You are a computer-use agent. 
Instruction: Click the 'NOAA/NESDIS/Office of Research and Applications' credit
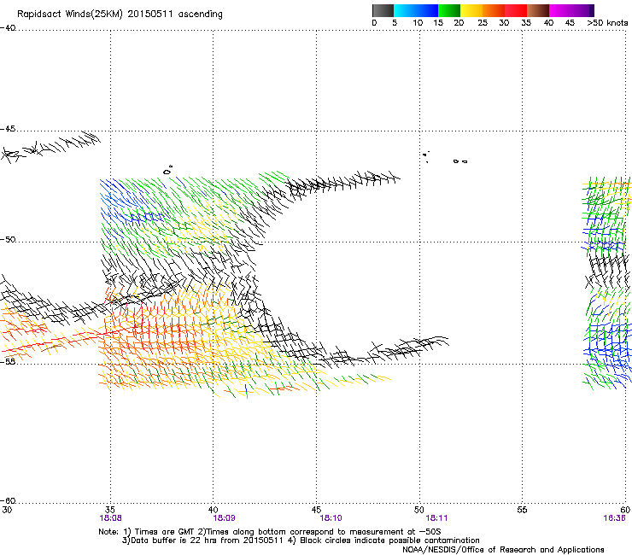pyautogui.click(x=503, y=550)
